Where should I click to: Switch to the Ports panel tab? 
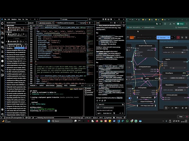coord(66,85)
